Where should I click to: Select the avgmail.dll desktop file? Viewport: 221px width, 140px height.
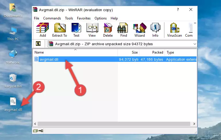(x=13, y=104)
